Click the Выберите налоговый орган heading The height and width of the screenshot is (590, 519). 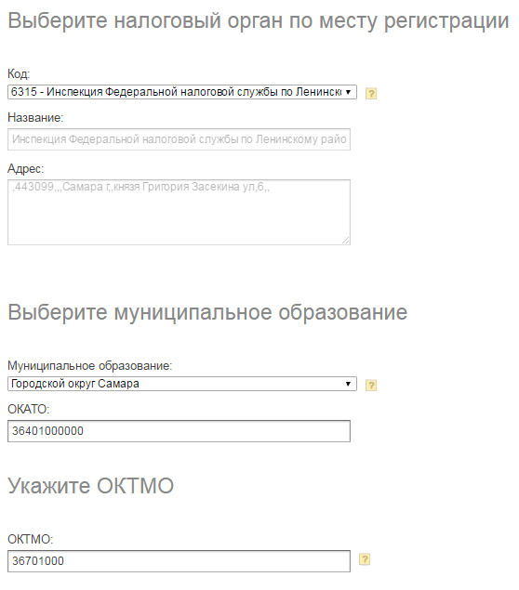point(259,20)
